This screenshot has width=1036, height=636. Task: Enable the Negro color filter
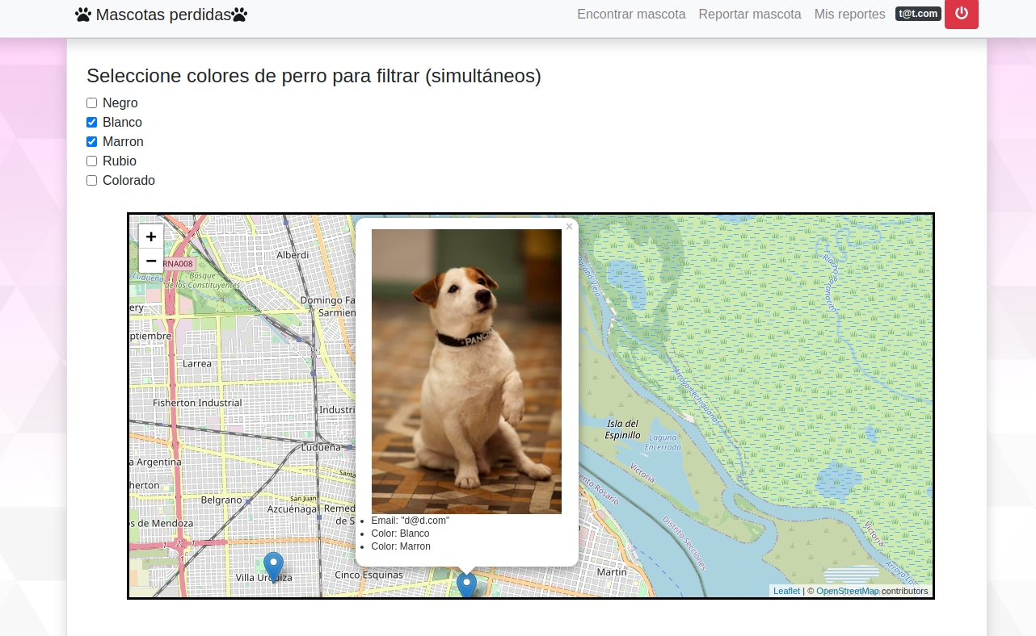click(92, 103)
